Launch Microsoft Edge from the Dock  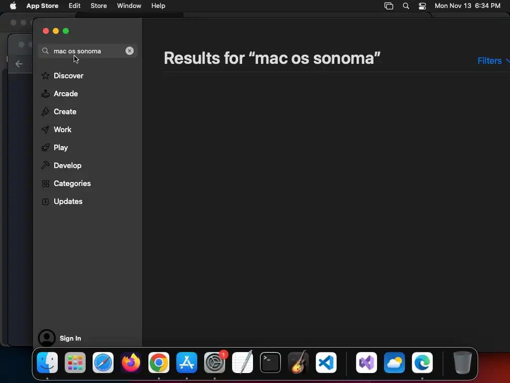pos(422,363)
